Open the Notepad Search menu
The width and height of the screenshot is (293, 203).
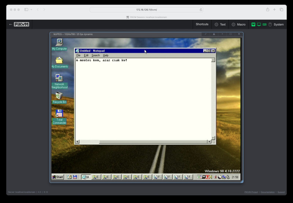coord(96,55)
